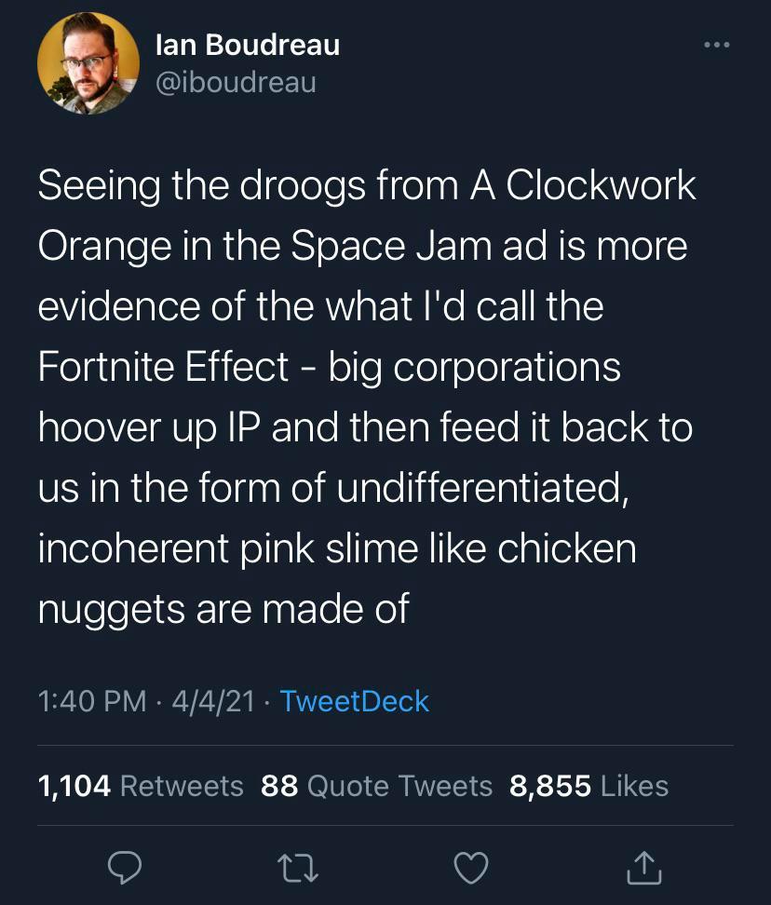Visit the @iboudreau handle link
The height and width of the screenshot is (905, 771).
(233, 83)
